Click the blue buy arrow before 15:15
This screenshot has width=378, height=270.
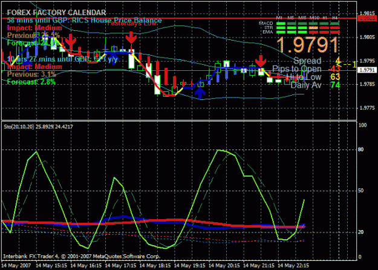pos(28,63)
